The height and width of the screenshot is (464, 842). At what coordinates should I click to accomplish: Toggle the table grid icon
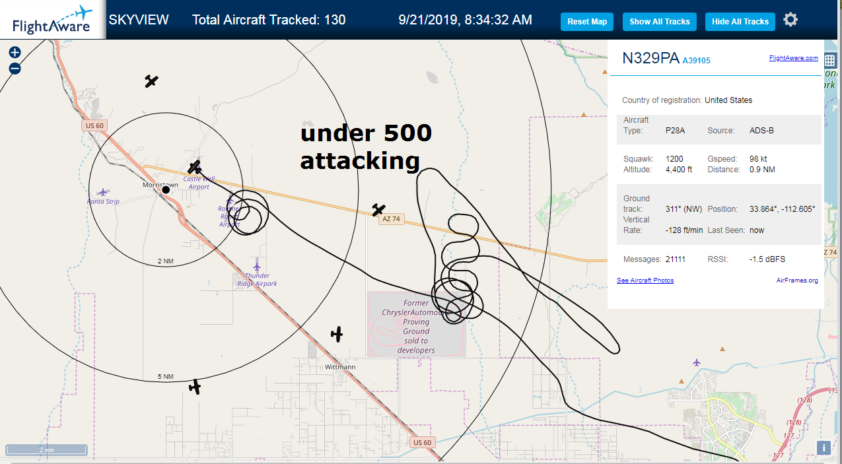coord(830,60)
